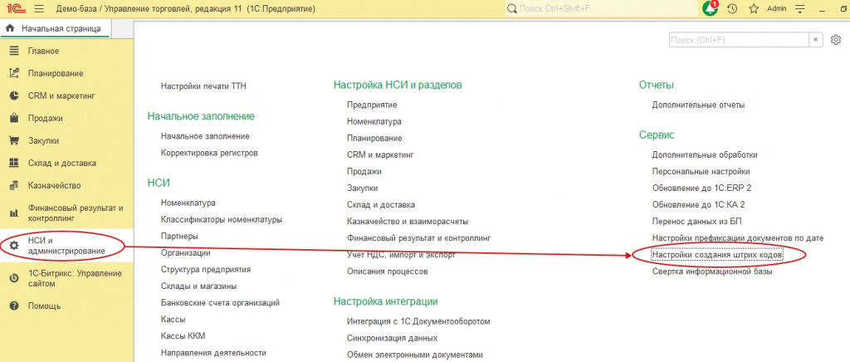The height and width of the screenshot is (362, 850).
Task: Open Персональные настройки
Action: (701, 171)
